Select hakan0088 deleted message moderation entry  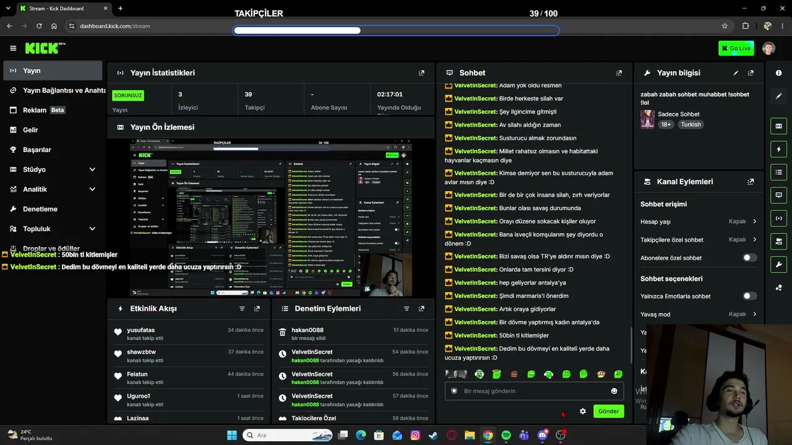click(353, 334)
